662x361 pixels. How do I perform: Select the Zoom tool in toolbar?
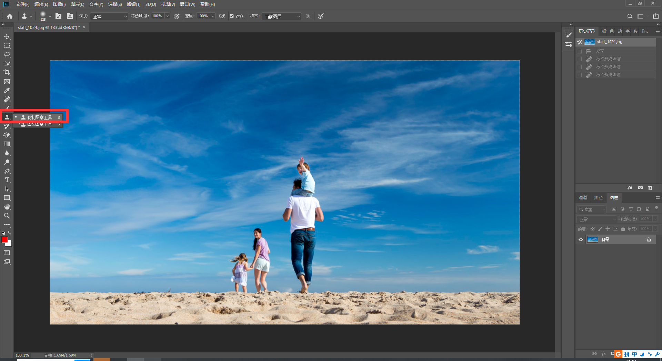pyautogui.click(x=7, y=216)
